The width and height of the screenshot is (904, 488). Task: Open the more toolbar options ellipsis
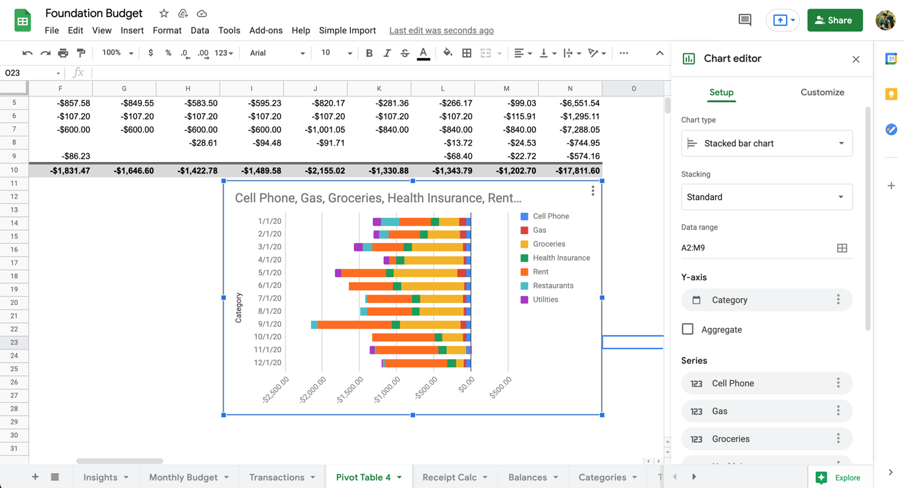click(x=624, y=53)
